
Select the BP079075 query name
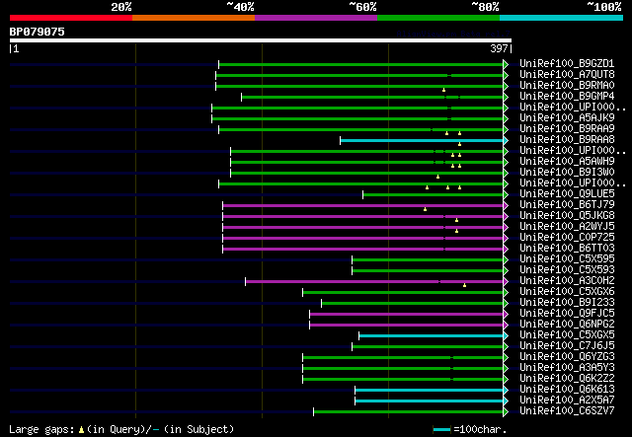pos(38,32)
